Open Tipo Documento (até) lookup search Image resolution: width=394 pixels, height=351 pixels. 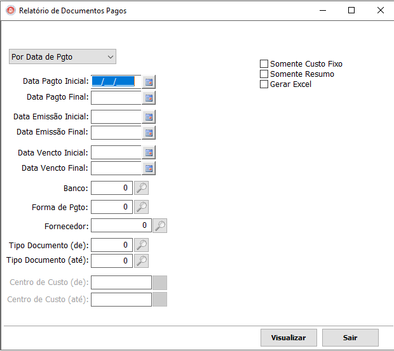pyautogui.click(x=141, y=261)
